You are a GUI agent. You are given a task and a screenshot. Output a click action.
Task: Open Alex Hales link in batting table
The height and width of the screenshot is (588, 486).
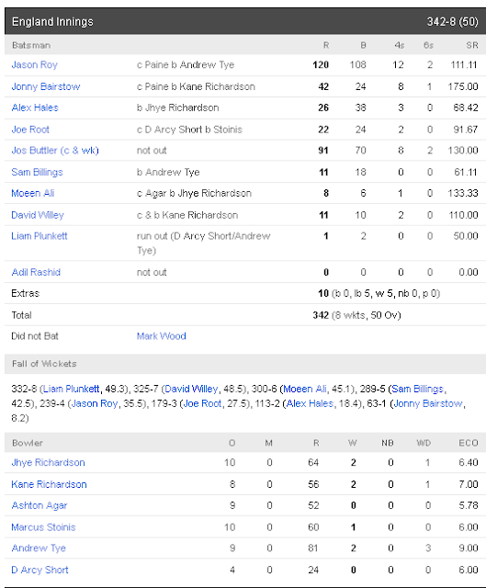pos(35,107)
